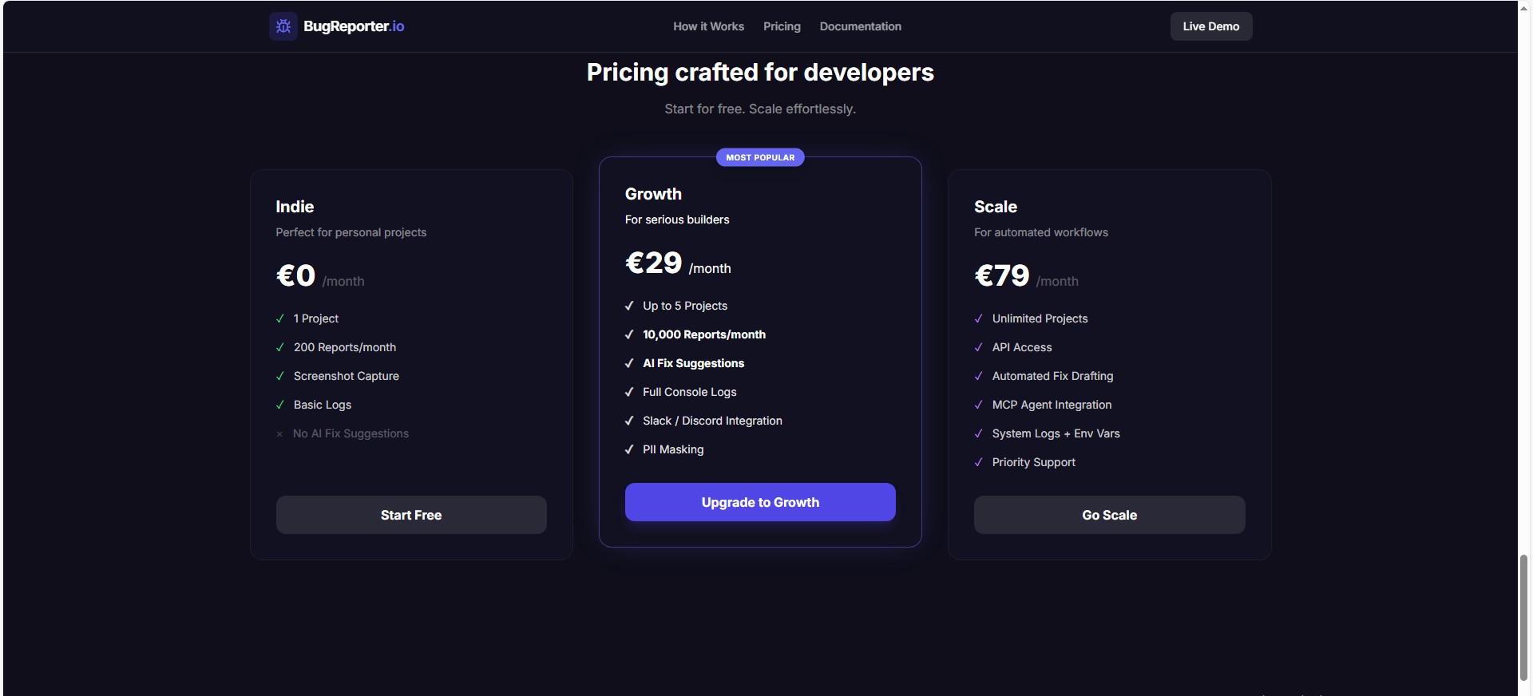Click Upgrade to Growth button
1533x696 pixels.
(x=760, y=502)
